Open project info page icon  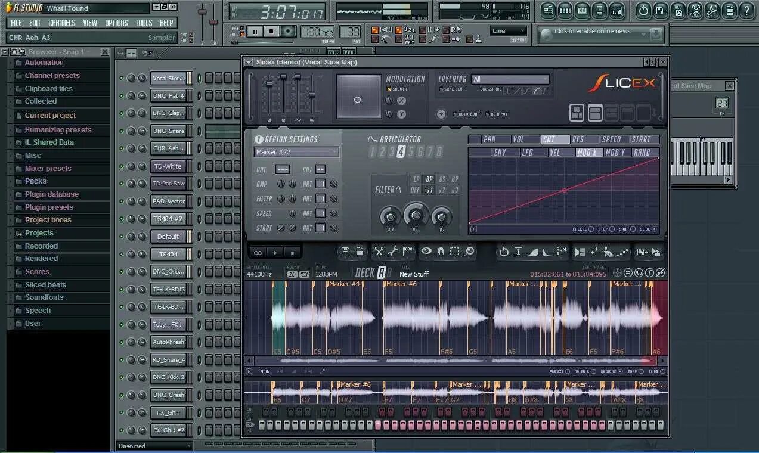(x=729, y=10)
